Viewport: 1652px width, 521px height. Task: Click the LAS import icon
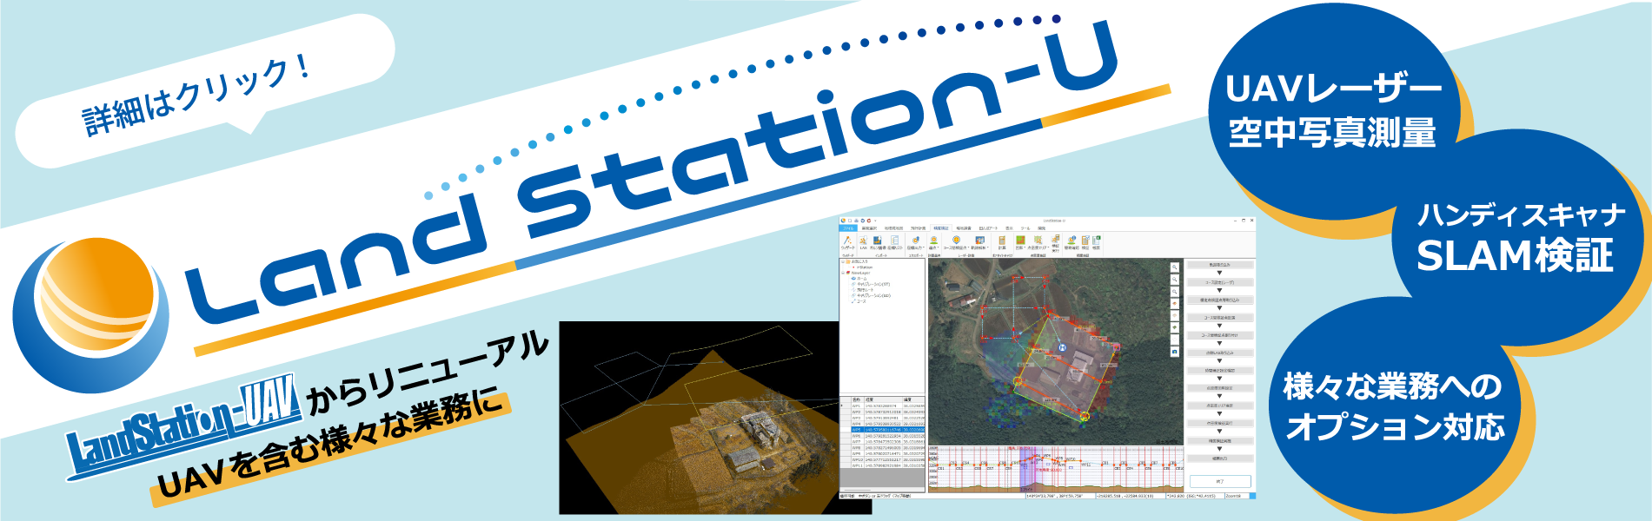[863, 242]
